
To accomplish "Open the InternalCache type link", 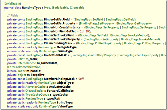I will (x=27, y=63).
